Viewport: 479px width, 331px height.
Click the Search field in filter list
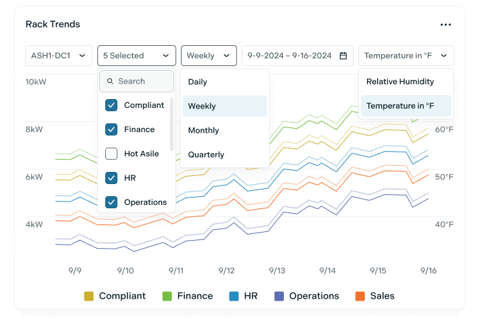click(143, 82)
